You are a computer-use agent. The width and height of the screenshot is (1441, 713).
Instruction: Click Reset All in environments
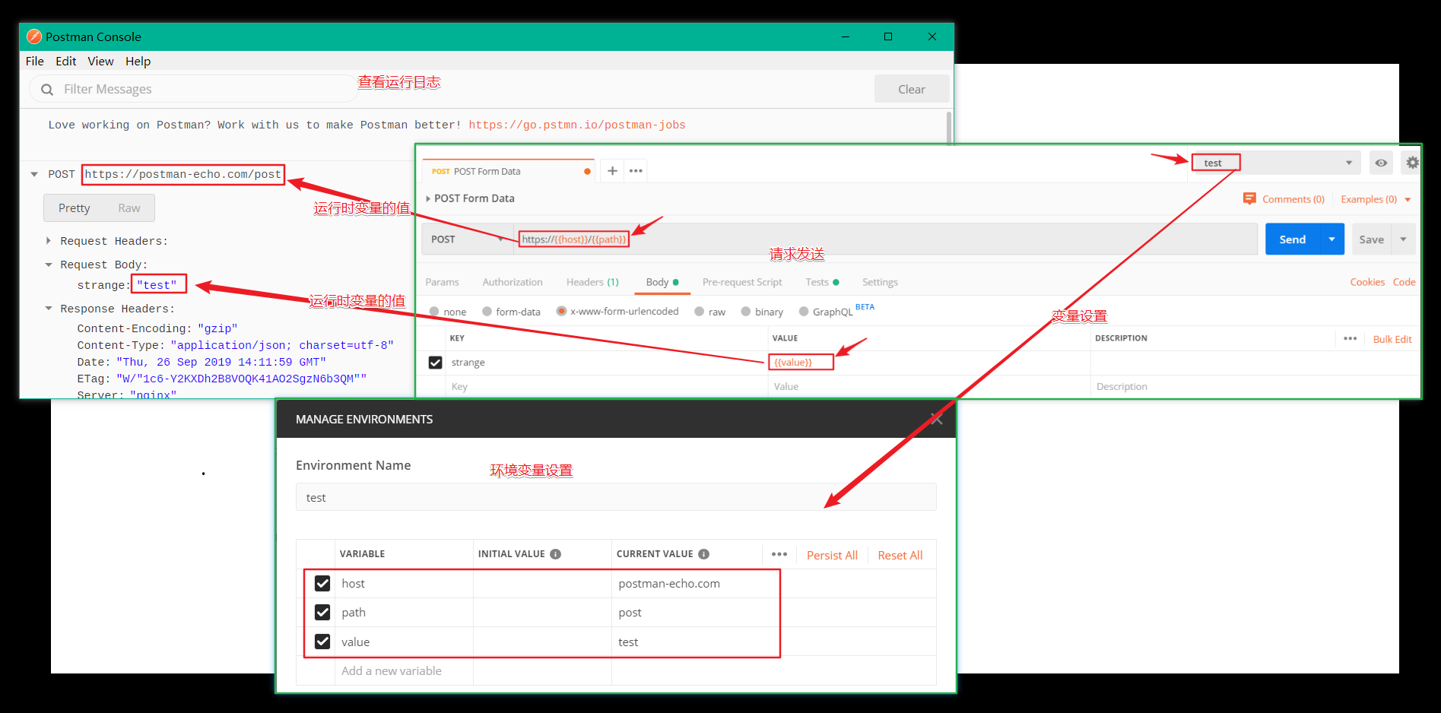pyautogui.click(x=900, y=555)
